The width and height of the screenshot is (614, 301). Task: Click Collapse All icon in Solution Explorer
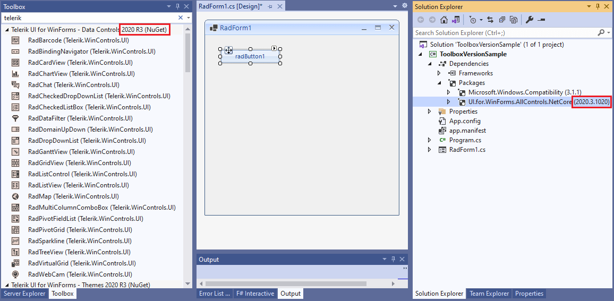[502, 20]
